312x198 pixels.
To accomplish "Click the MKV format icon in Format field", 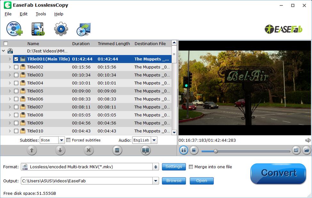I will tap(25, 167).
